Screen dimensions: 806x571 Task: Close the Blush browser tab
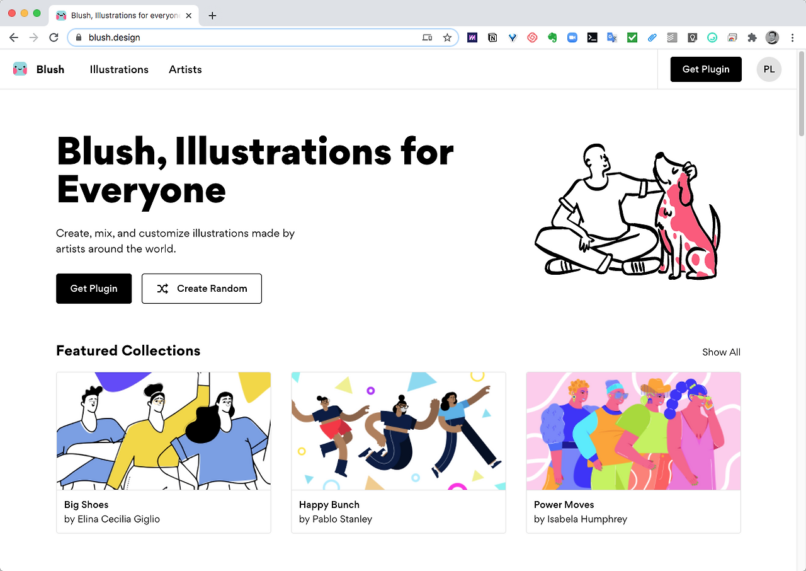[x=189, y=16]
